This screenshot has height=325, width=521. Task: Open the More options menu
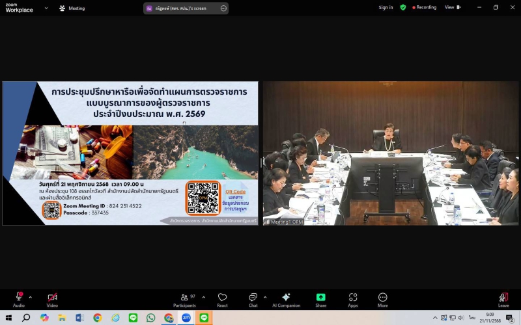(382, 298)
